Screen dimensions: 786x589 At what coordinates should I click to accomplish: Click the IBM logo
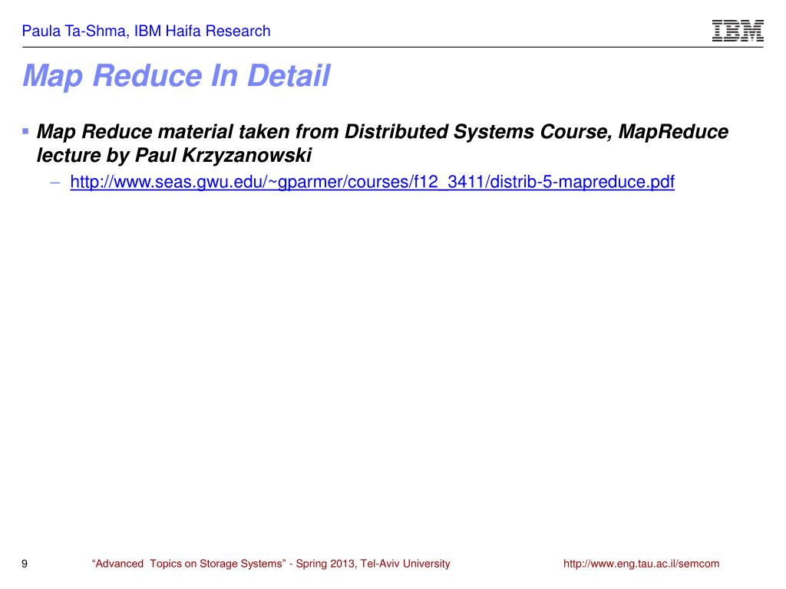(x=738, y=31)
